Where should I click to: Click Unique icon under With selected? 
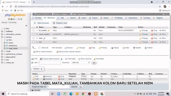click(x=112, y=48)
